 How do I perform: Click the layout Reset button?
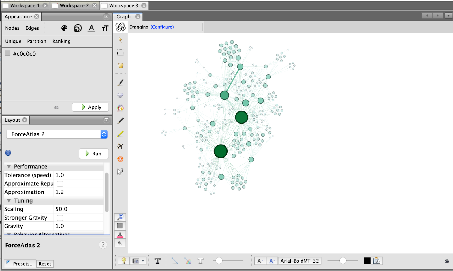45,264
